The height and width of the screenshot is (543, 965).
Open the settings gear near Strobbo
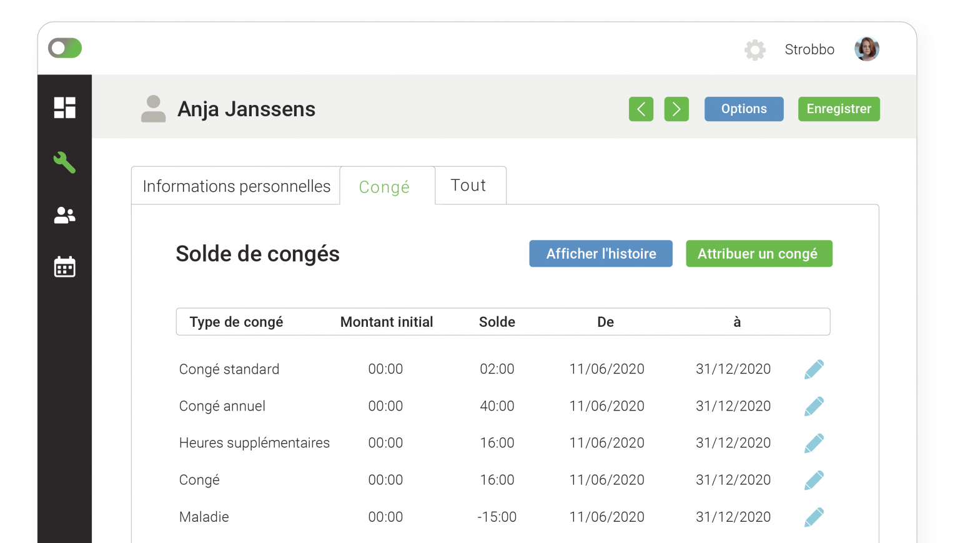[x=755, y=49]
